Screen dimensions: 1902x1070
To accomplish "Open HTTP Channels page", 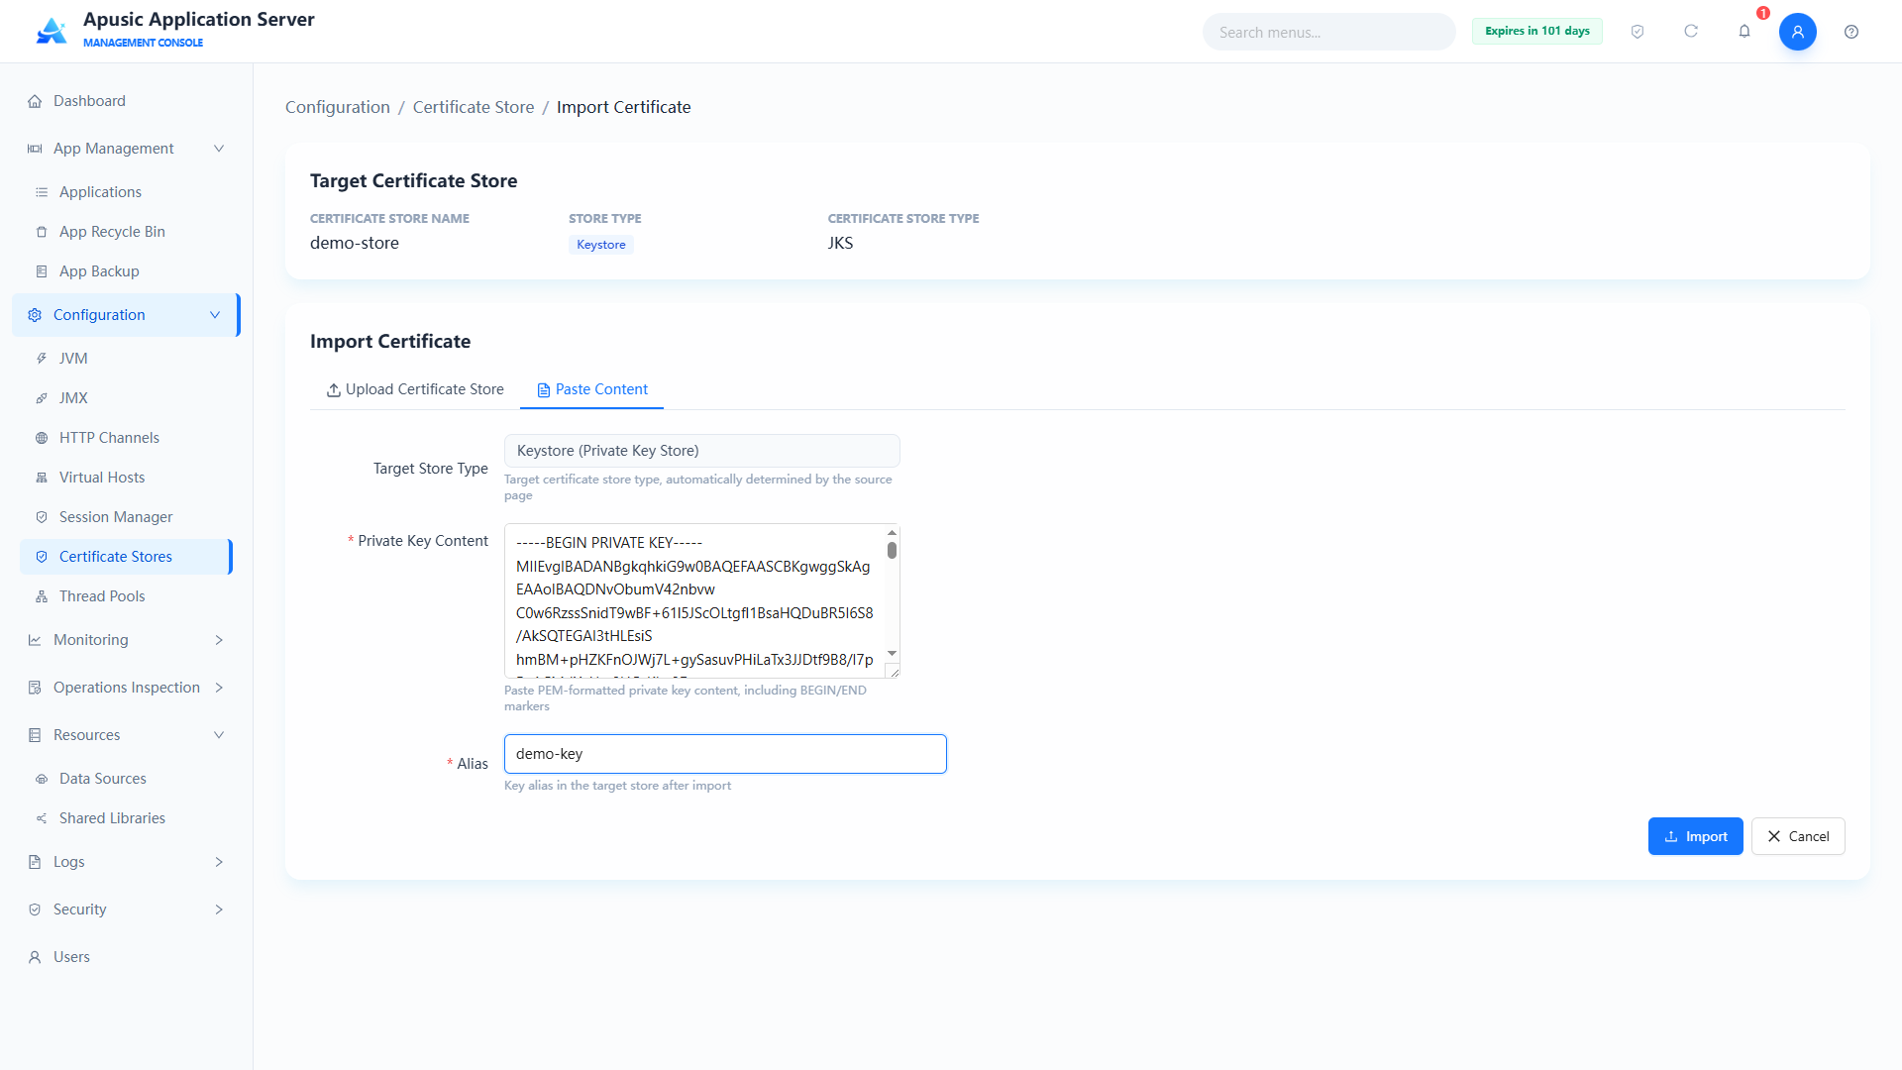I will click(126, 438).
